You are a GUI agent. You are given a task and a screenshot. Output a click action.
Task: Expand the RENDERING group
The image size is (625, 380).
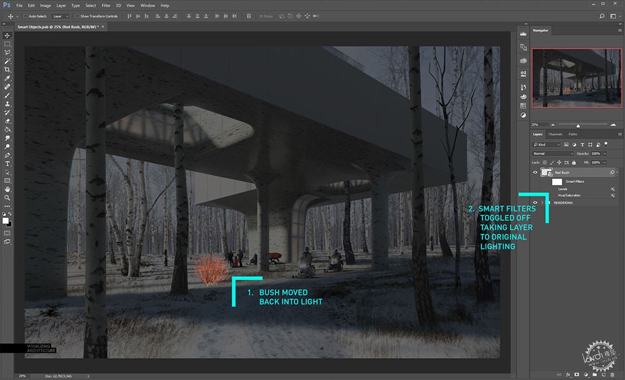(542, 203)
